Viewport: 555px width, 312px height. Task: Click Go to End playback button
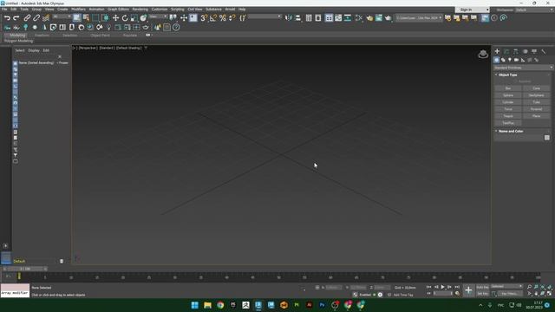(457, 287)
